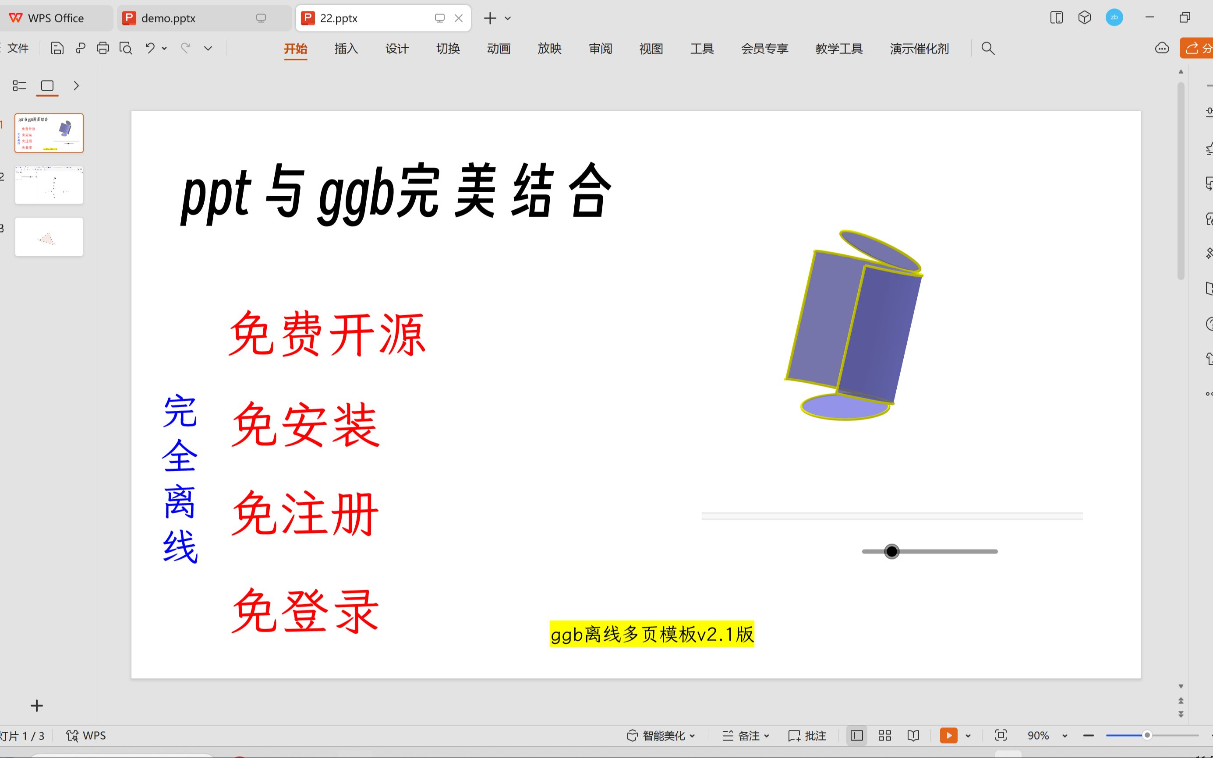
Task: Select slide 2 thumbnail
Action: click(x=49, y=185)
